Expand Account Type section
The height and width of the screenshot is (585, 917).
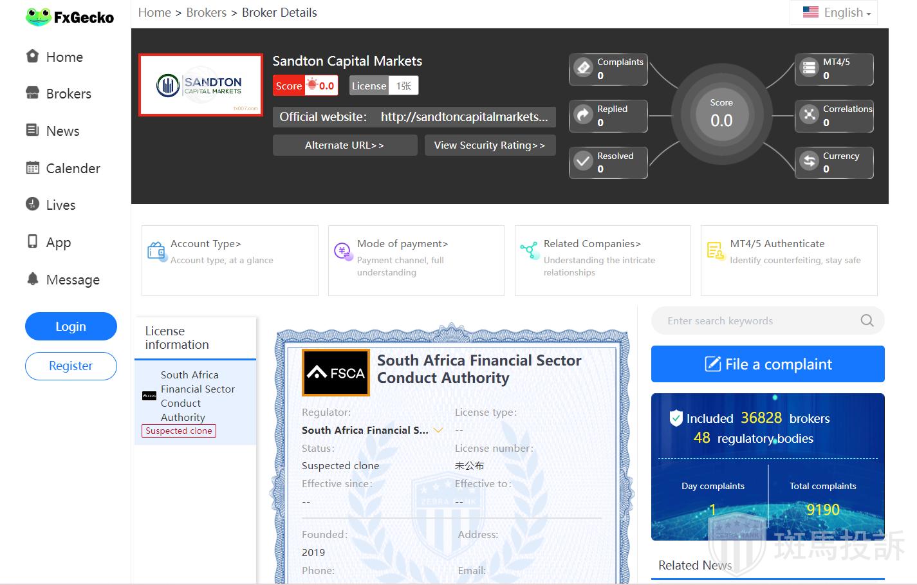(205, 244)
